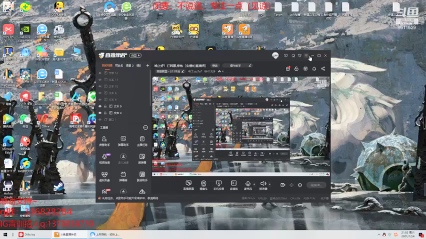Switch to the 场景 2 tab
Image resolution: width=426 pixels, height=239 pixels.
pyautogui.click(x=129, y=65)
